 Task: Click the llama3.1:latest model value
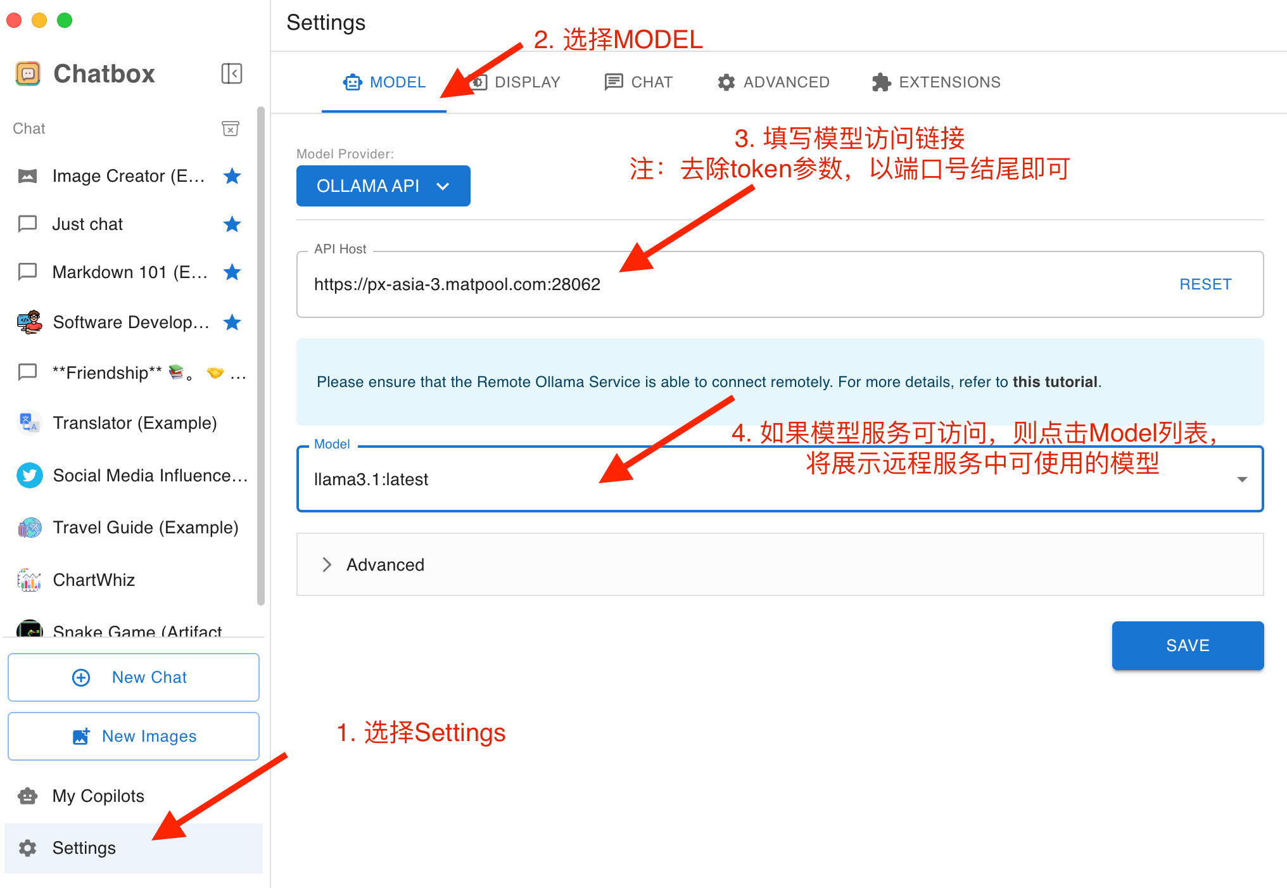click(x=371, y=479)
